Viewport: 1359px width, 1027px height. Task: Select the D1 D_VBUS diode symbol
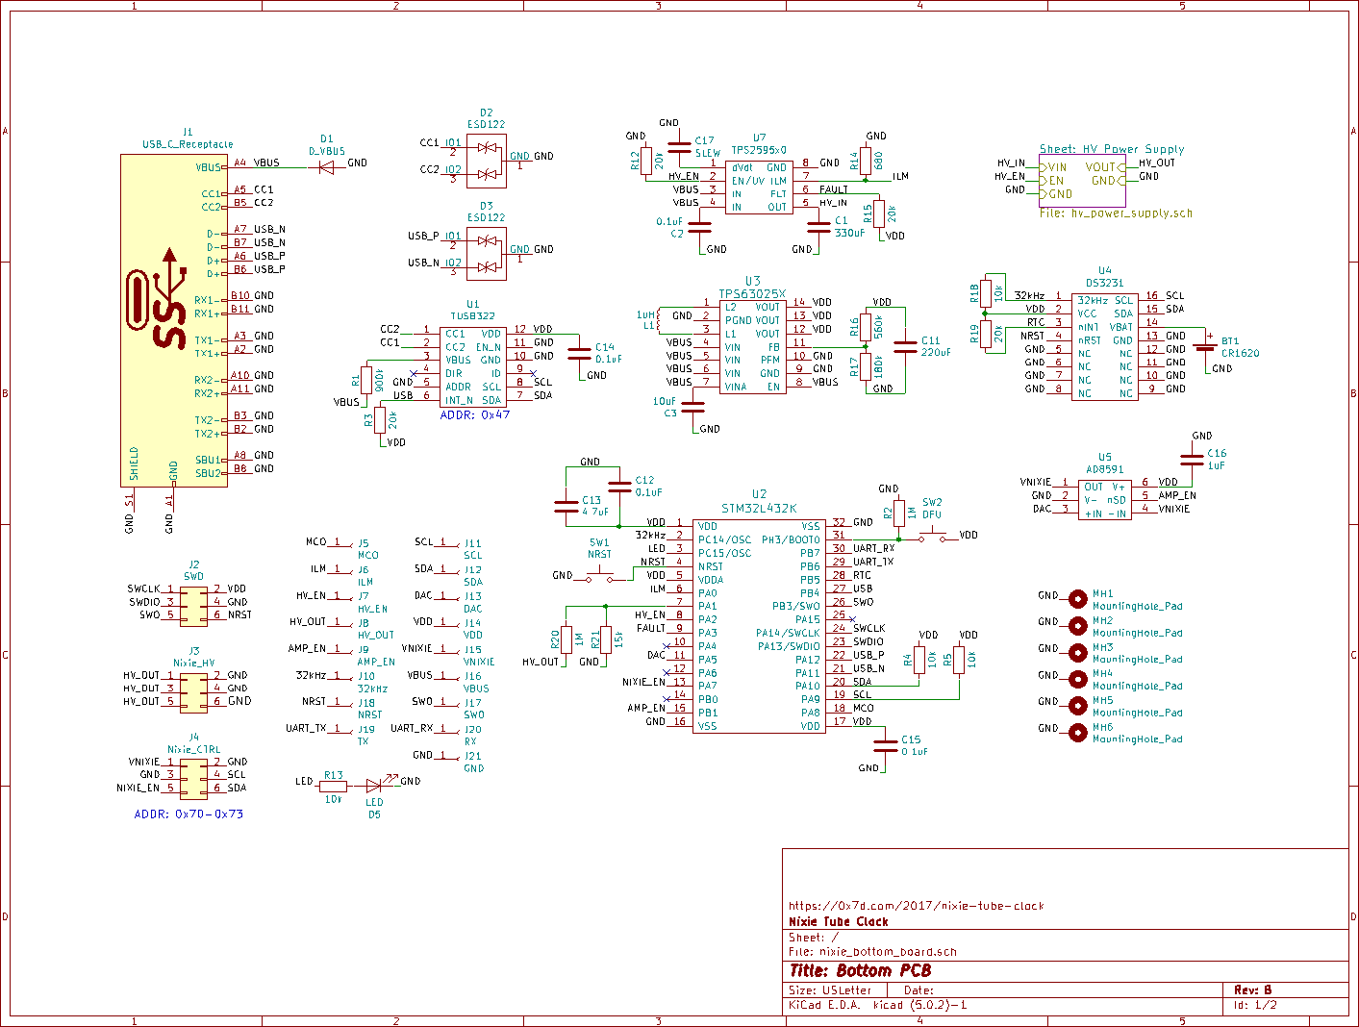coord(326,167)
